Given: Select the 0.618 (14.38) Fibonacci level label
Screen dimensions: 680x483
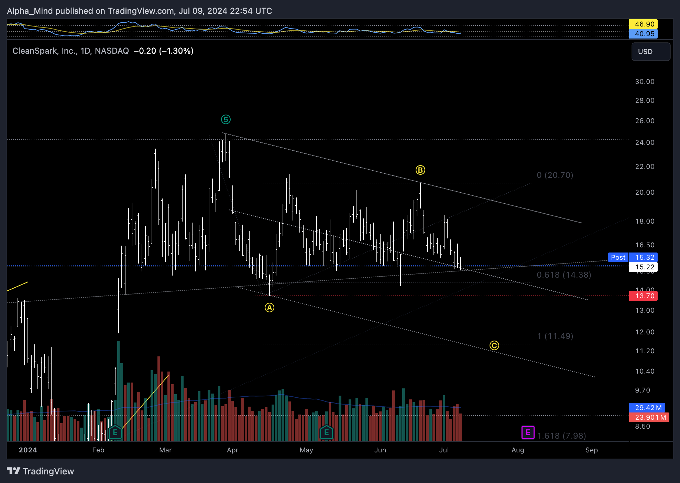Looking at the screenshot, I should pyautogui.click(x=564, y=275).
